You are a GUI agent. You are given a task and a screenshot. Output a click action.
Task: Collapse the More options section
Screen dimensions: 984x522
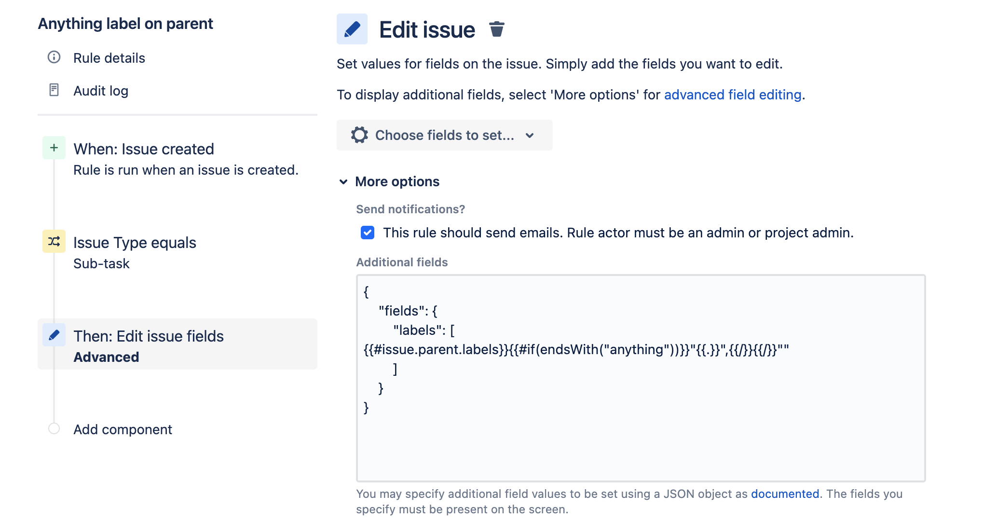tap(389, 181)
